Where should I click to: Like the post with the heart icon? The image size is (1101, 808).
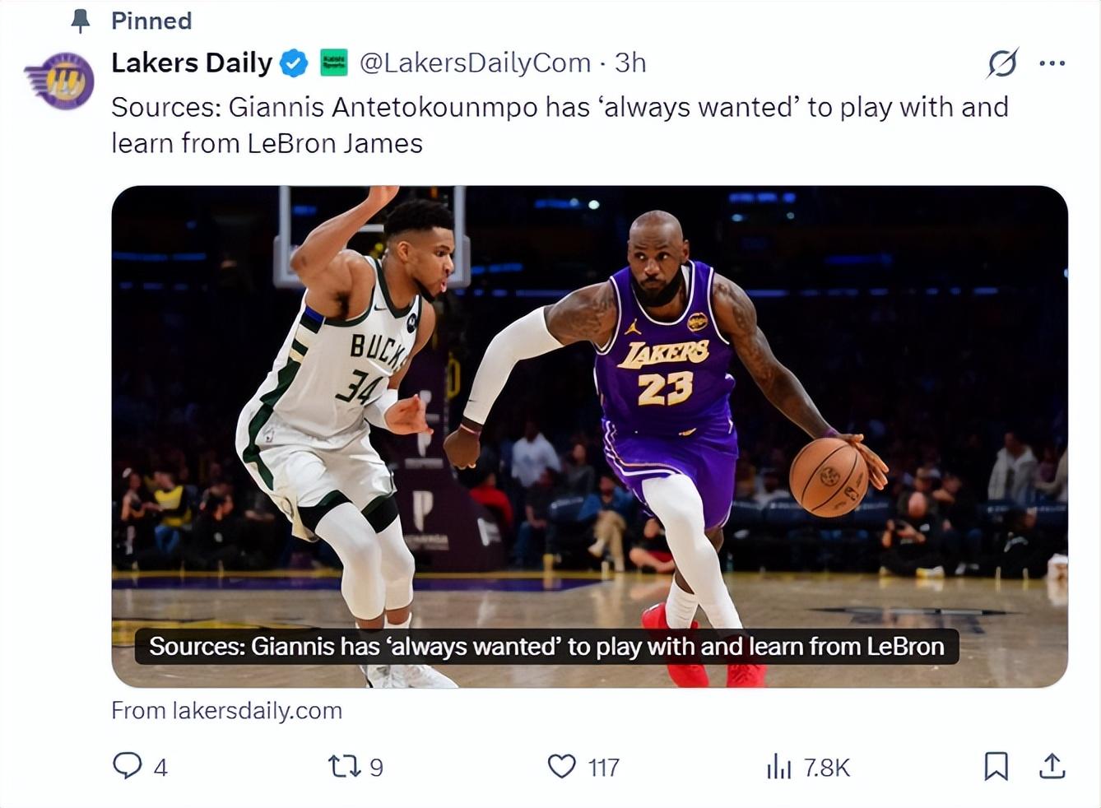click(x=562, y=767)
